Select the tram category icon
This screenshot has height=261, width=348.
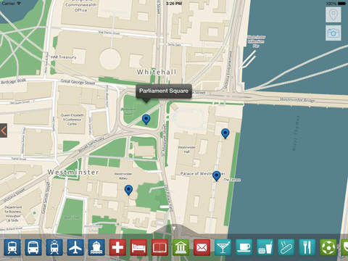pos(54,247)
